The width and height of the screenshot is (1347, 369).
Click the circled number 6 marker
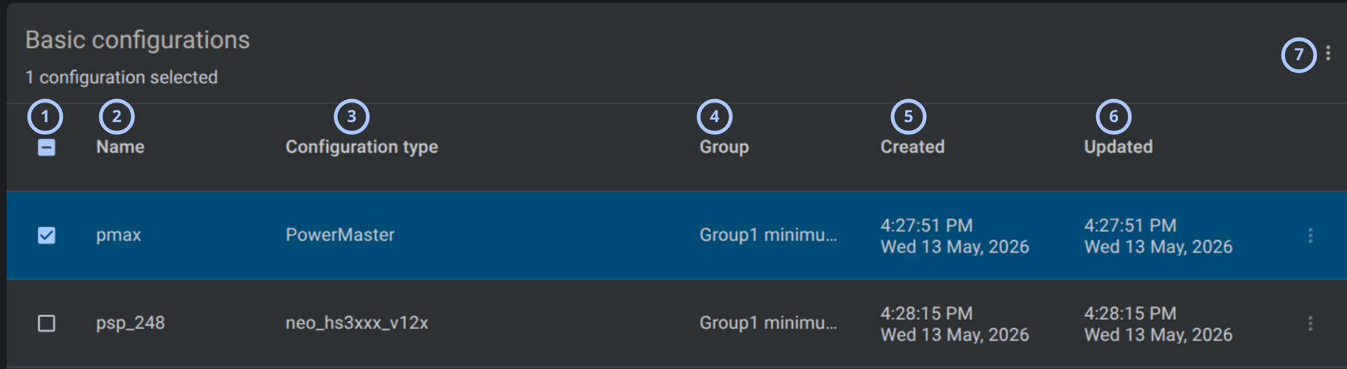[x=1113, y=117]
